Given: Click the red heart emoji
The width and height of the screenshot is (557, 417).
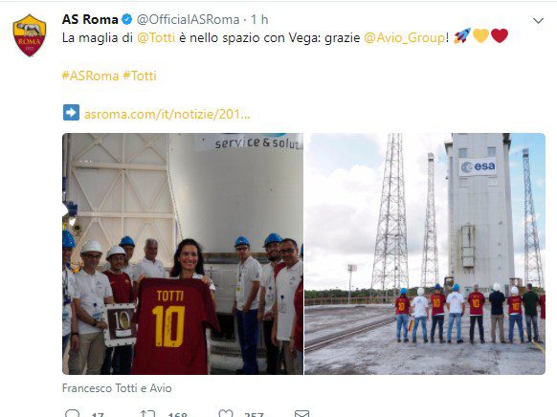Looking at the screenshot, I should pos(500,35).
